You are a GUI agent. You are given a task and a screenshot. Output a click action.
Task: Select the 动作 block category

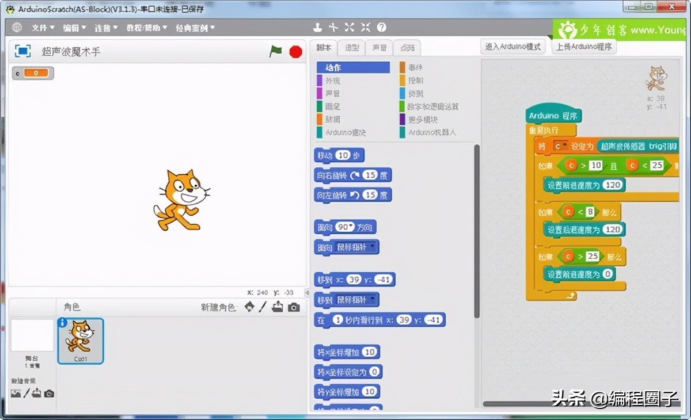[353, 68]
